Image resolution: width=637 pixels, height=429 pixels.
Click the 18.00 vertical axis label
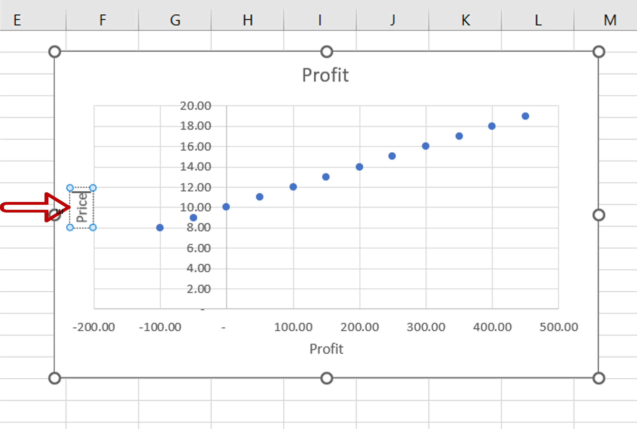point(195,126)
